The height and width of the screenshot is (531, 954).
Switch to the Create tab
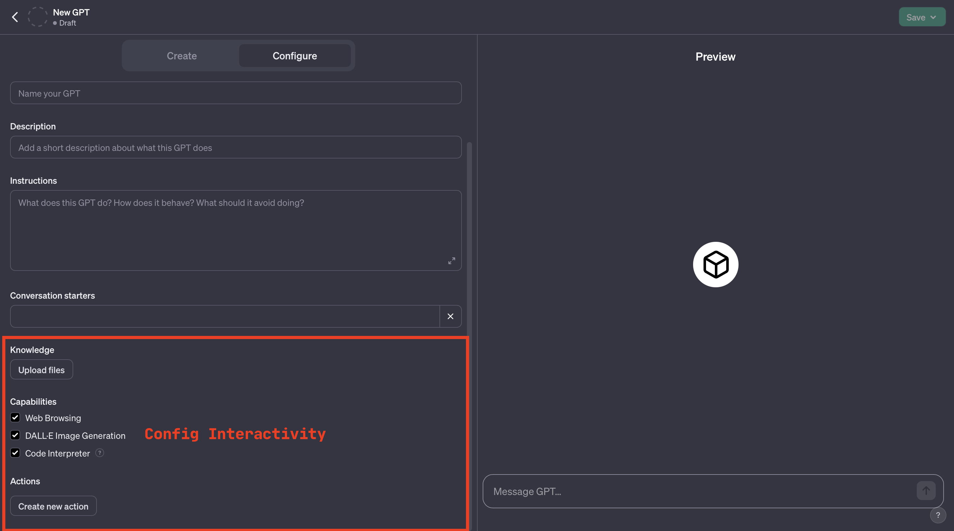pyautogui.click(x=182, y=56)
